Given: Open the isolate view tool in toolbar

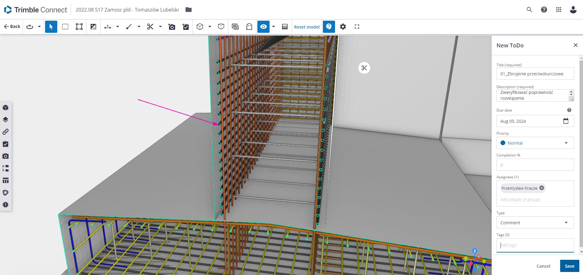Looking at the screenshot, I should pos(235,27).
